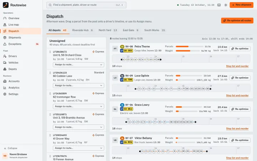Open the Live map page
Image resolution: width=257 pixels, height=161 pixels.
point(21,25)
